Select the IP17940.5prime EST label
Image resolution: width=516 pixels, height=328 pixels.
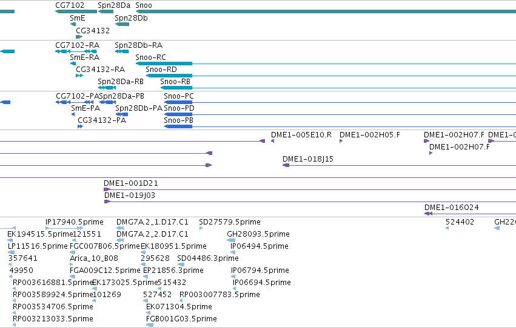click(x=75, y=222)
